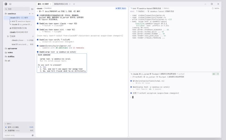
Task: Select the claude cc_parser sub-session
Action: click(x=22, y=25)
